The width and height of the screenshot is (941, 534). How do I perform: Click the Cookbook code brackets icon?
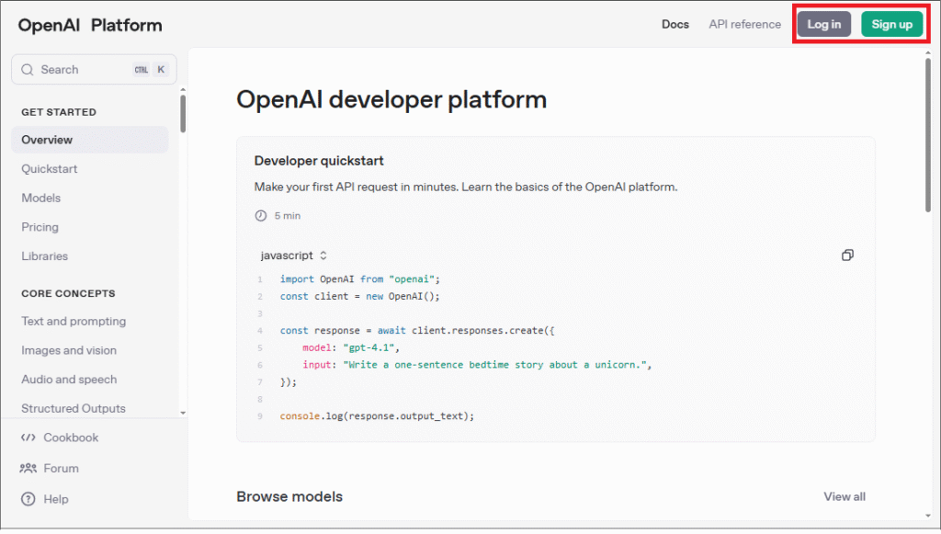(28, 437)
